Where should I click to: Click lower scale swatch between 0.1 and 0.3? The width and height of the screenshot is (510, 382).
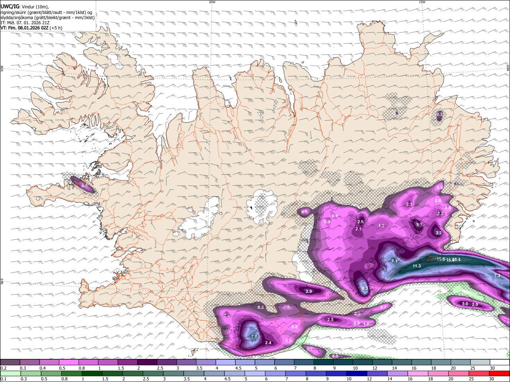click(10, 373)
